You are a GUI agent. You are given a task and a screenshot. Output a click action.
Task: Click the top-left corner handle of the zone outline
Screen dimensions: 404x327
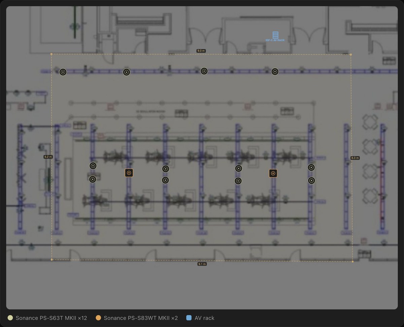pos(52,54)
